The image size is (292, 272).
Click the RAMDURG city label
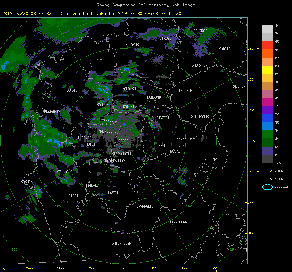click(103, 105)
